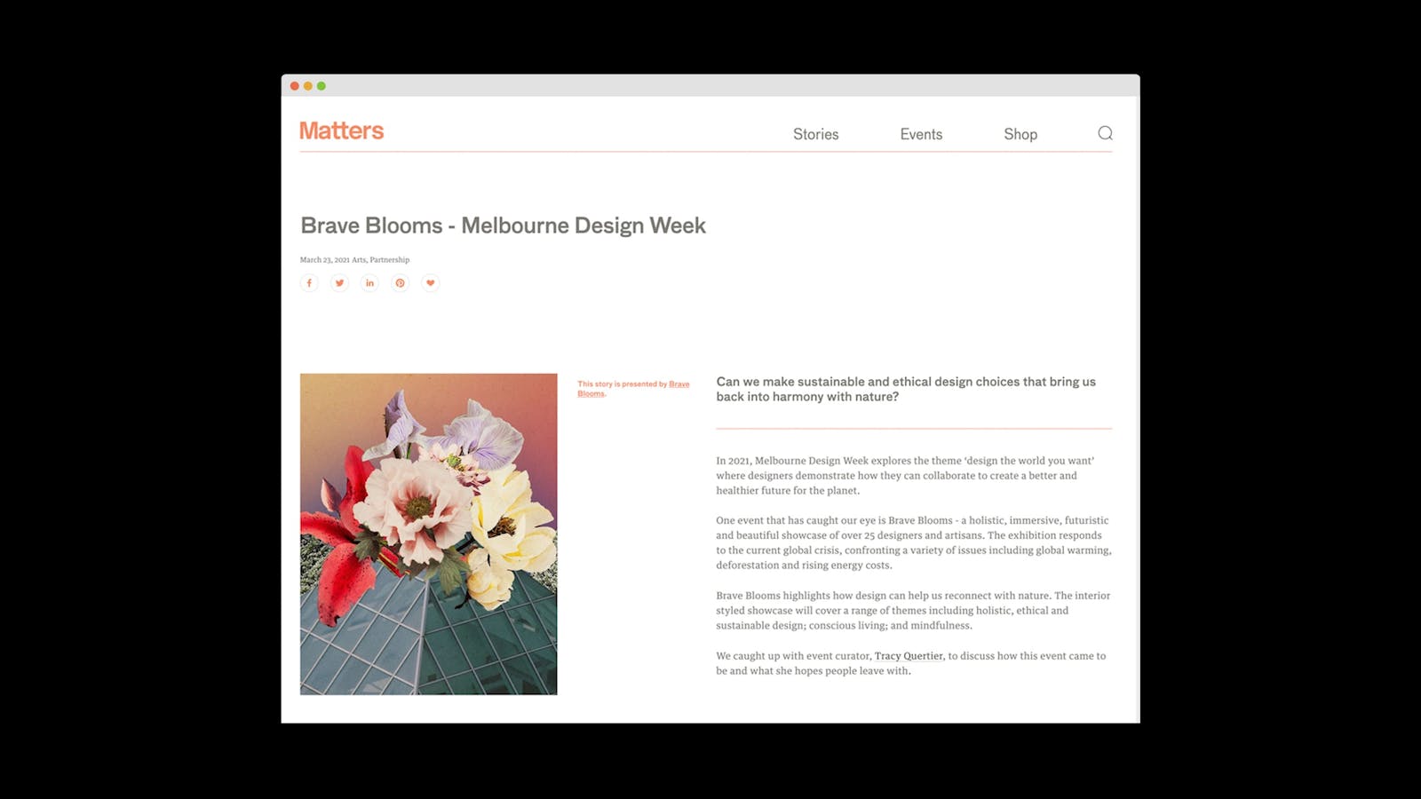Share the story on Facebook
1421x799 pixels.
(309, 283)
